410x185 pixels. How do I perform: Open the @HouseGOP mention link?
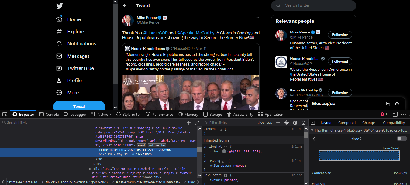point(155,33)
